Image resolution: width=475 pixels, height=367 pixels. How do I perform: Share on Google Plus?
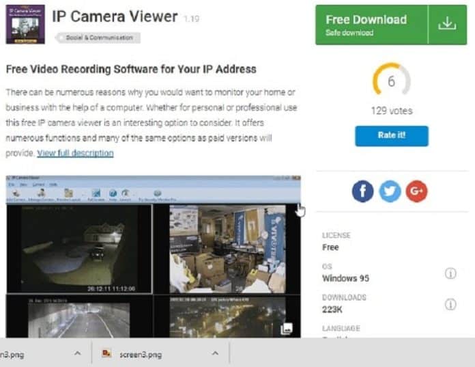[x=416, y=191]
